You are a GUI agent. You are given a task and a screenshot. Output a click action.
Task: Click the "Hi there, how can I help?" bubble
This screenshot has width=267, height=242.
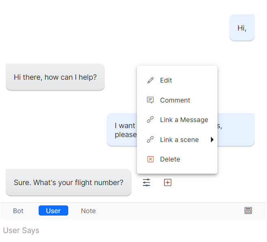tap(55, 77)
